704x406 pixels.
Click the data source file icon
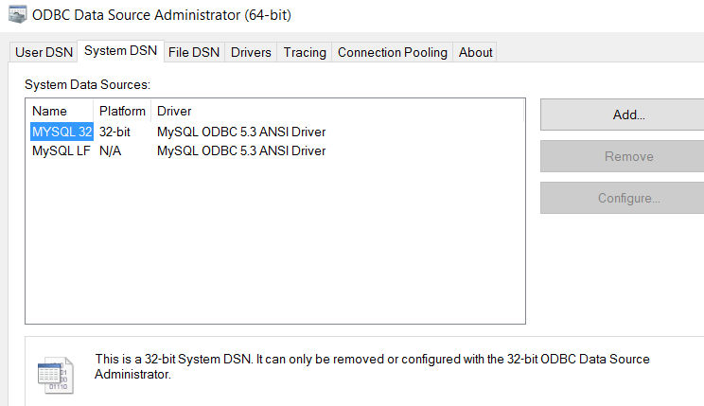55,376
